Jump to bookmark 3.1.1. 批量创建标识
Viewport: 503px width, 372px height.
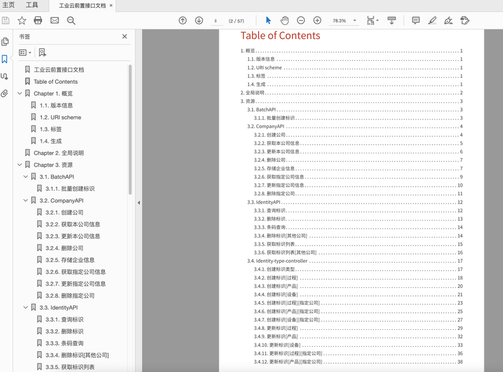[x=70, y=189]
